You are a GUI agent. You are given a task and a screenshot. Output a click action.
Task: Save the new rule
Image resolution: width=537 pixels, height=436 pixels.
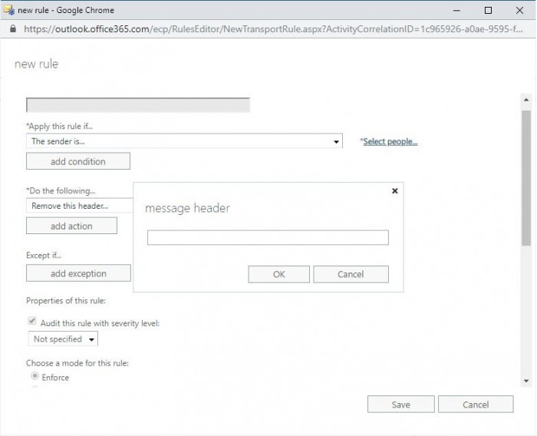(400, 405)
